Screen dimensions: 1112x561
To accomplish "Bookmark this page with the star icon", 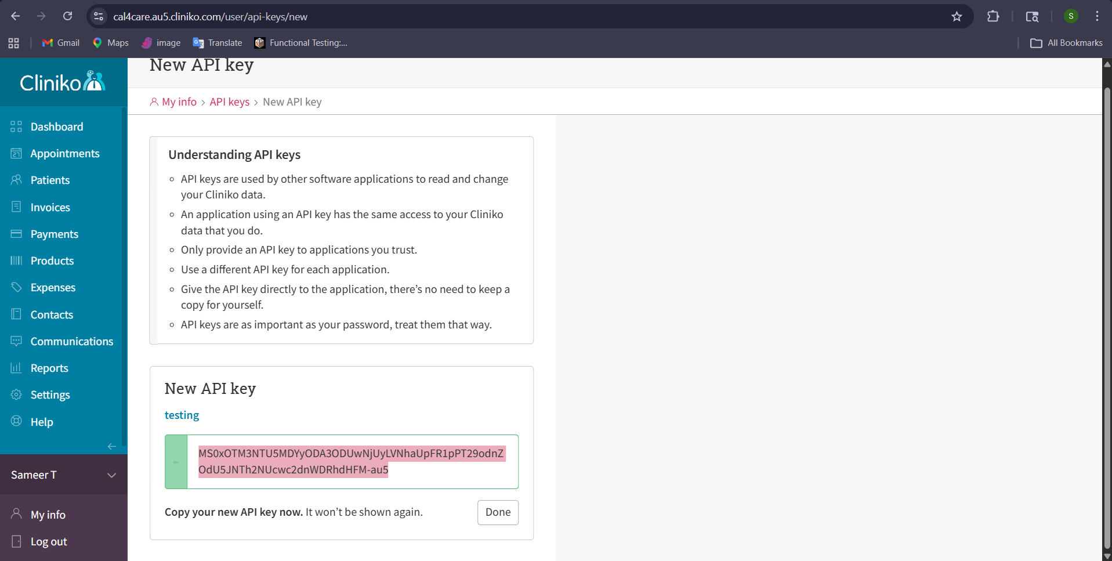I will [957, 17].
